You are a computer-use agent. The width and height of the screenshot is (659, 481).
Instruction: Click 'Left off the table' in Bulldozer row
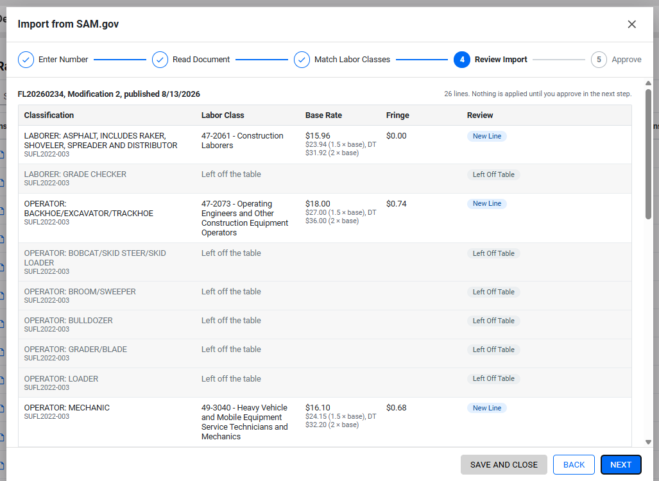click(x=231, y=320)
